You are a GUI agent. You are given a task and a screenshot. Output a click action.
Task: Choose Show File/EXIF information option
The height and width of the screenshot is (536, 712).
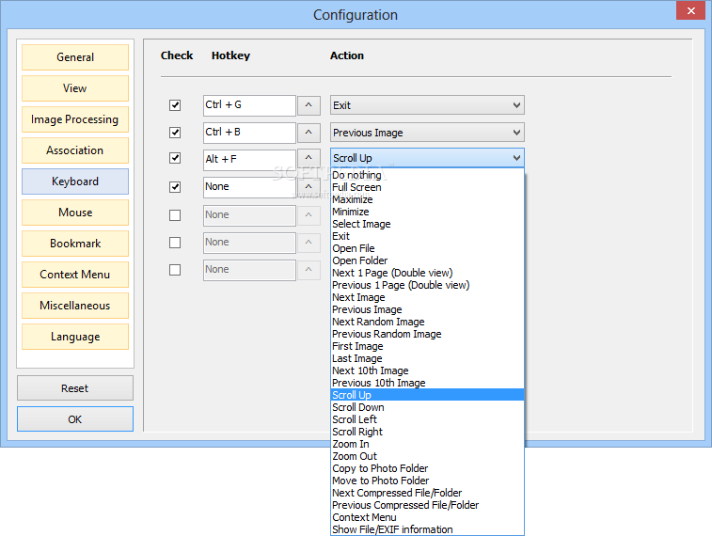point(427,529)
